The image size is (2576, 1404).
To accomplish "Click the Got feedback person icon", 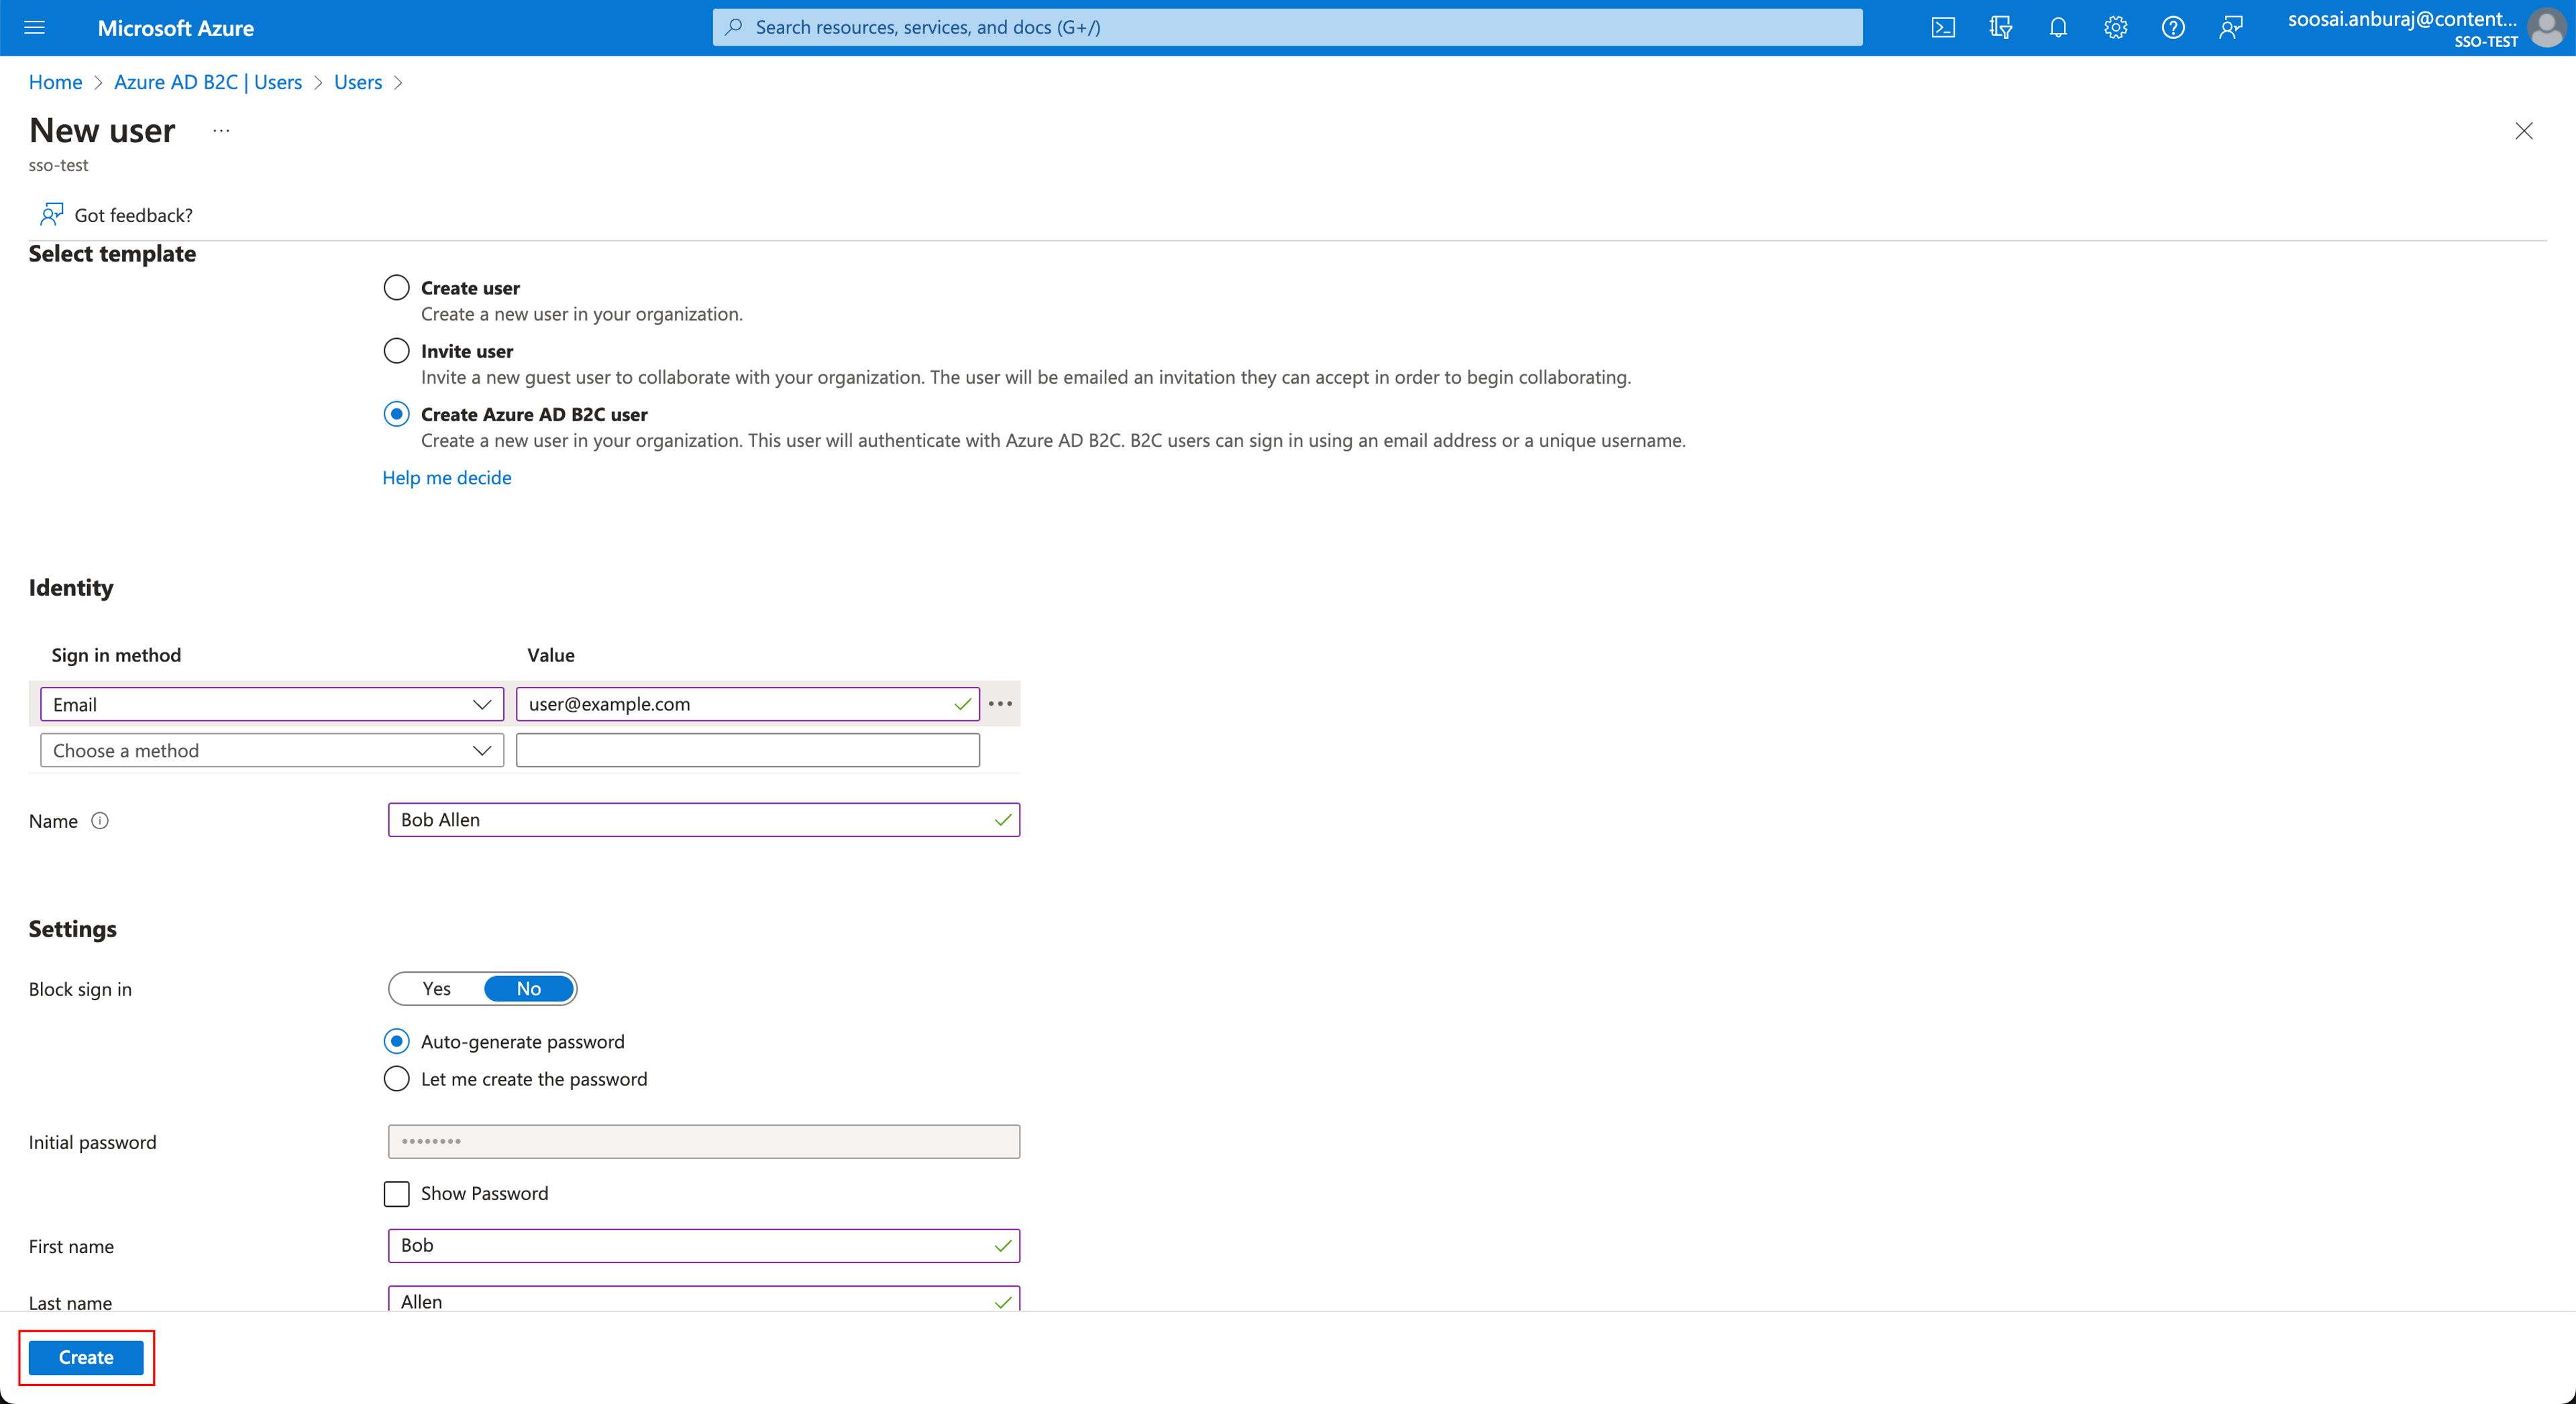I will (51, 214).
